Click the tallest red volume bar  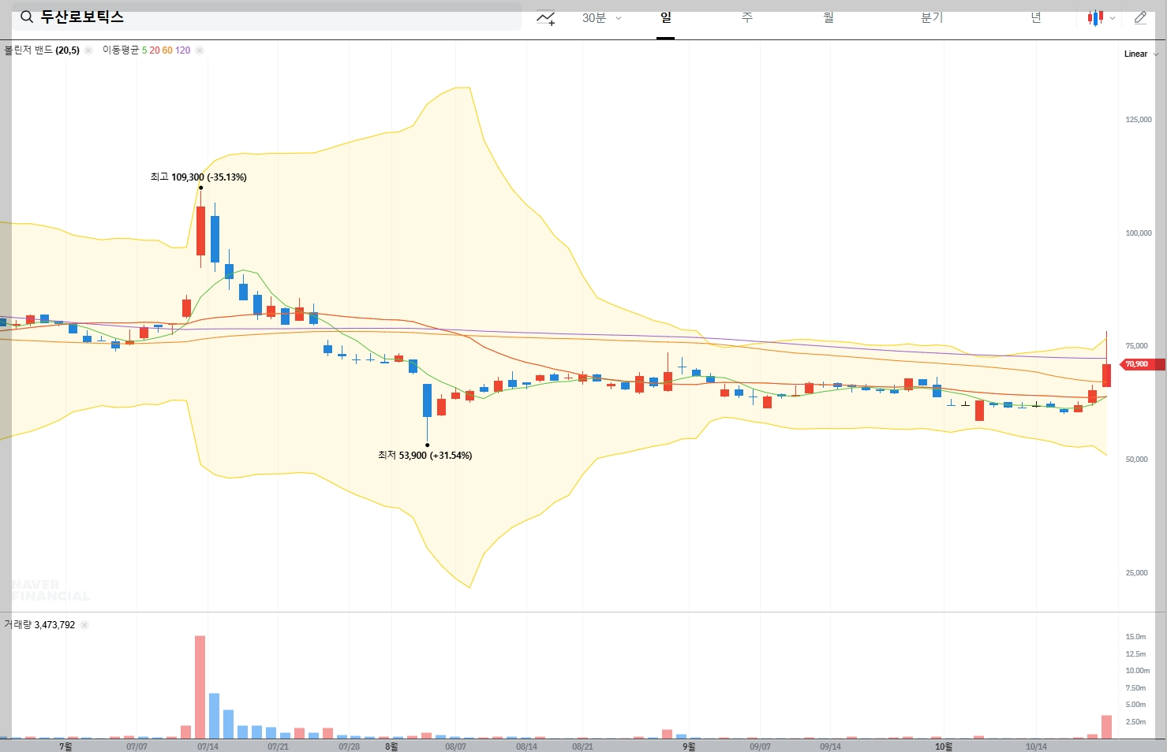pos(200,687)
